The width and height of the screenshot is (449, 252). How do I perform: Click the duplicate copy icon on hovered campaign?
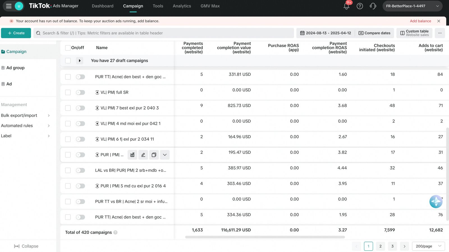[154, 155]
